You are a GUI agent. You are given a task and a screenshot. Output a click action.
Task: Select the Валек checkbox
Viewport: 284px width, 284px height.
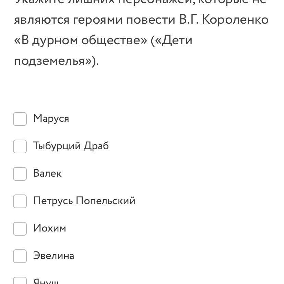tap(20, 174)
